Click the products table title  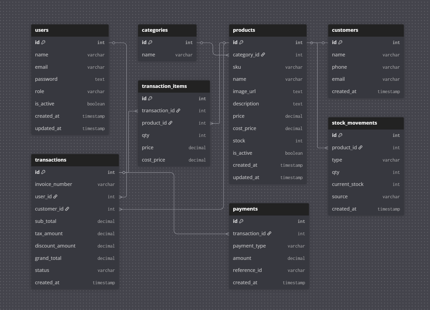(x=244, y=30)
